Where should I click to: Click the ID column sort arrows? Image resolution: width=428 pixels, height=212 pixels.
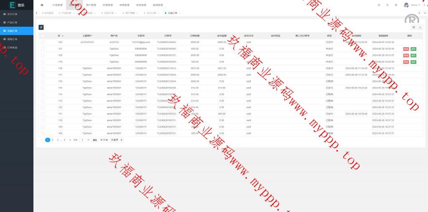click(63, 36)
